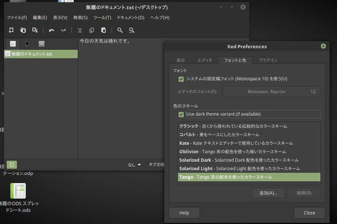Click the 削除(R) button

click(304, 193)
